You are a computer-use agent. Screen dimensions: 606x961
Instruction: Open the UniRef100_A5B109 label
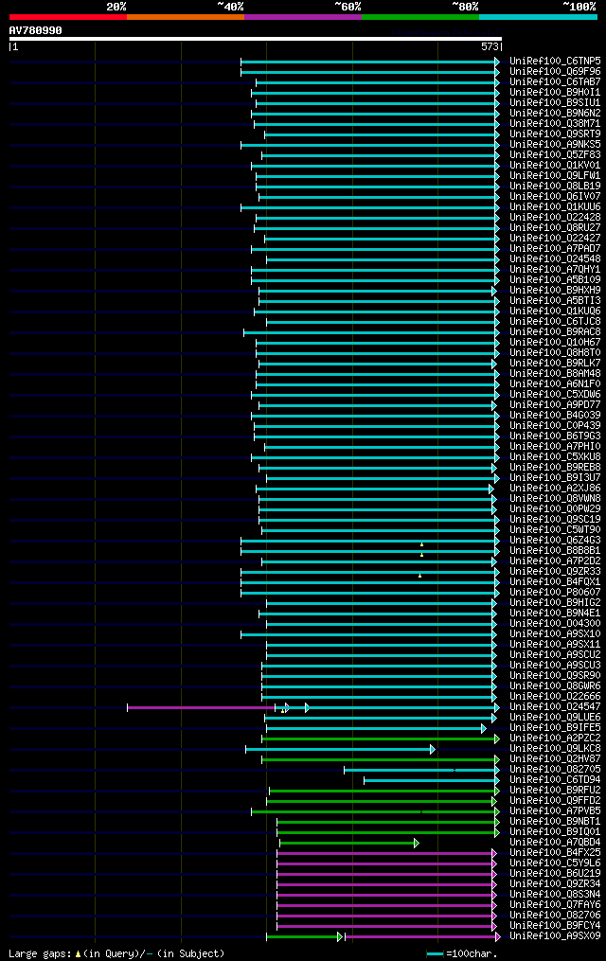pyautogui.click(x=555, y=280)
